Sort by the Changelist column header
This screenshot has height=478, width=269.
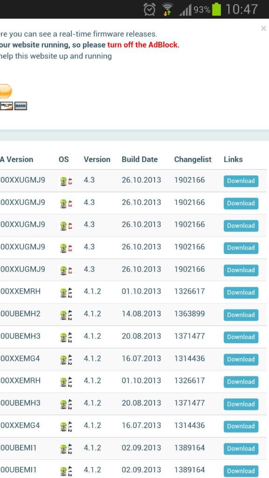tap(193, 159)
